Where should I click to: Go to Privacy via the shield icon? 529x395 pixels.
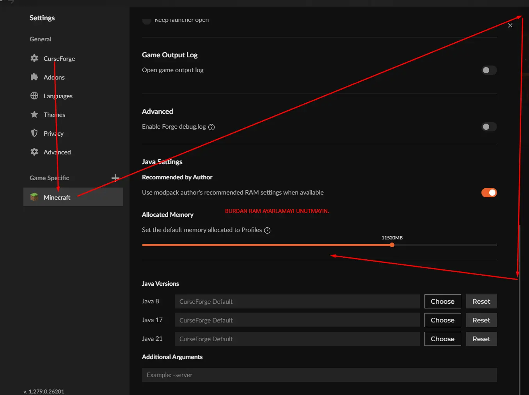click(x=34, y=133)
